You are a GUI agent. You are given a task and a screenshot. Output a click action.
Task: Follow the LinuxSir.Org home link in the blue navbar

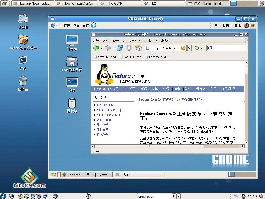106,89
